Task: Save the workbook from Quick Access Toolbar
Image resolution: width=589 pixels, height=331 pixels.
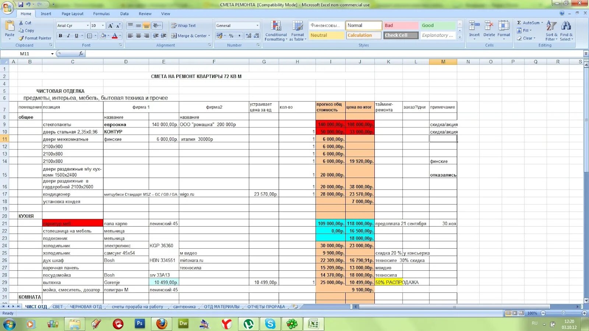Action: coord(21,4)
